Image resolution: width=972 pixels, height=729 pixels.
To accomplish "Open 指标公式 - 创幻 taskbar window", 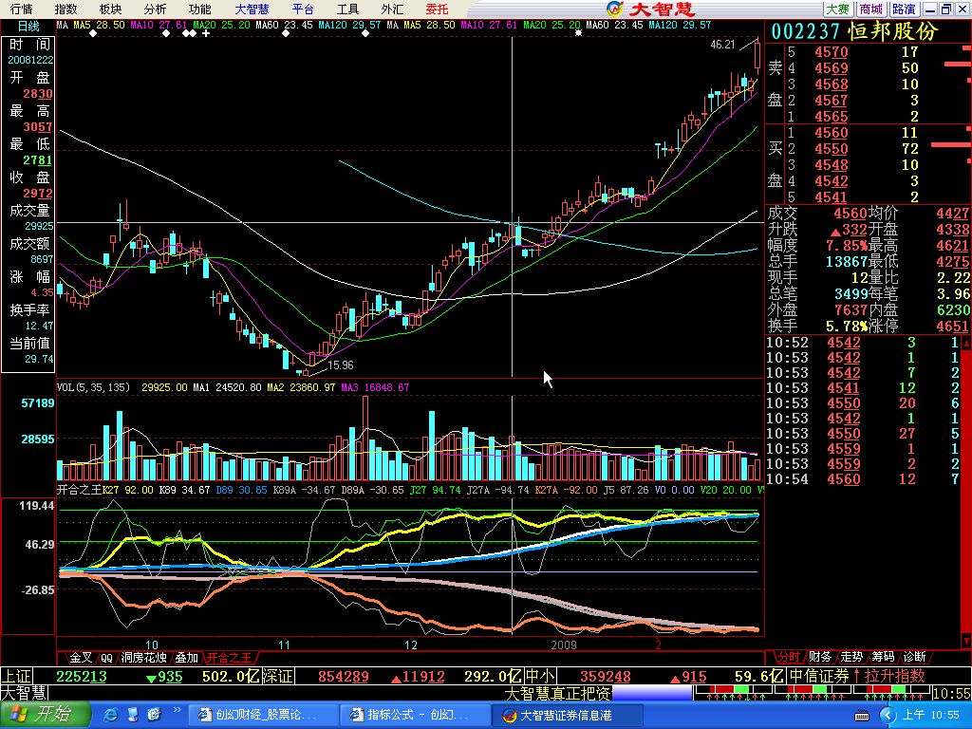I will [414, 715].
